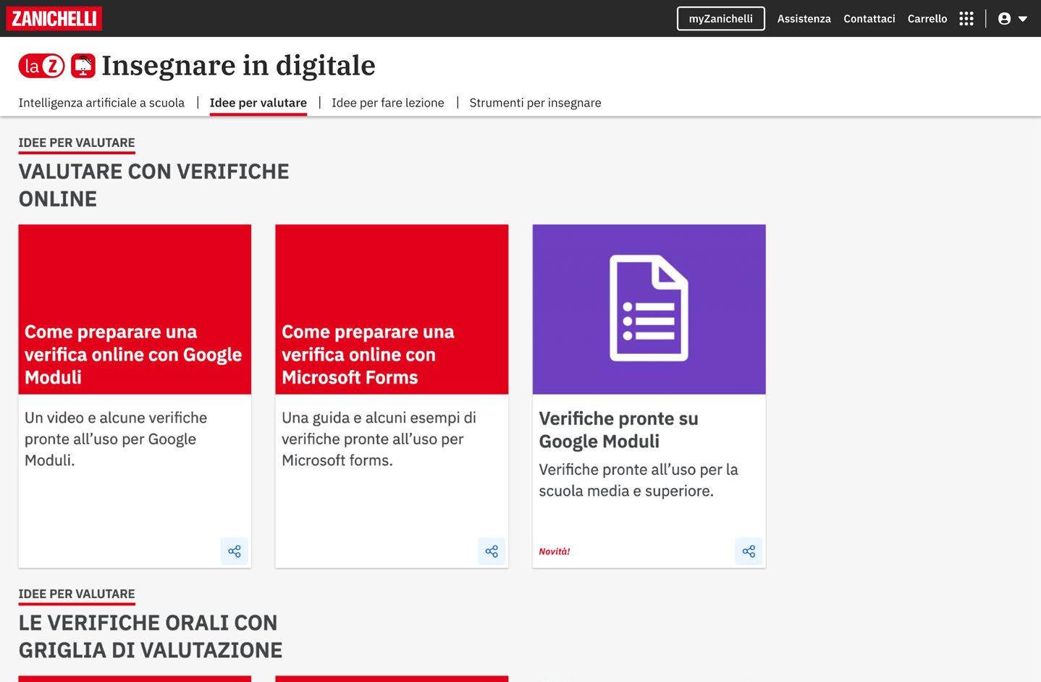1041x682 pixels.
Task: Click 'Un video e alcune verifiche pronte' description
Action: [116, 439]
